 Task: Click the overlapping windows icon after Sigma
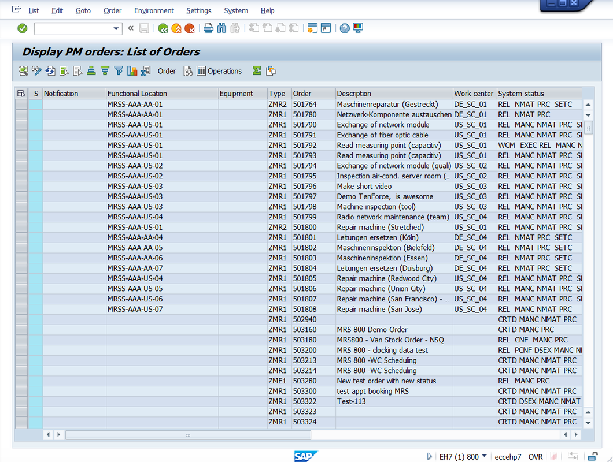click(271, 70)
